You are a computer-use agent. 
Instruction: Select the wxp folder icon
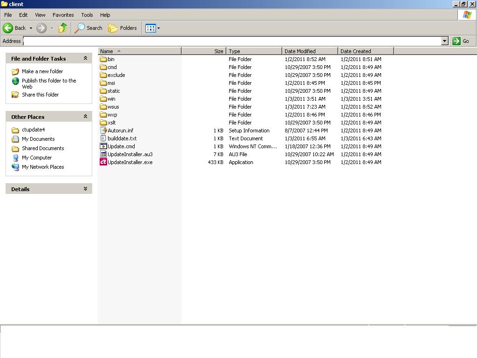[x=103, y=115]
